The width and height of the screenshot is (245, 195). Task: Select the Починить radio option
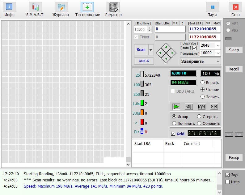pos(174,123)
